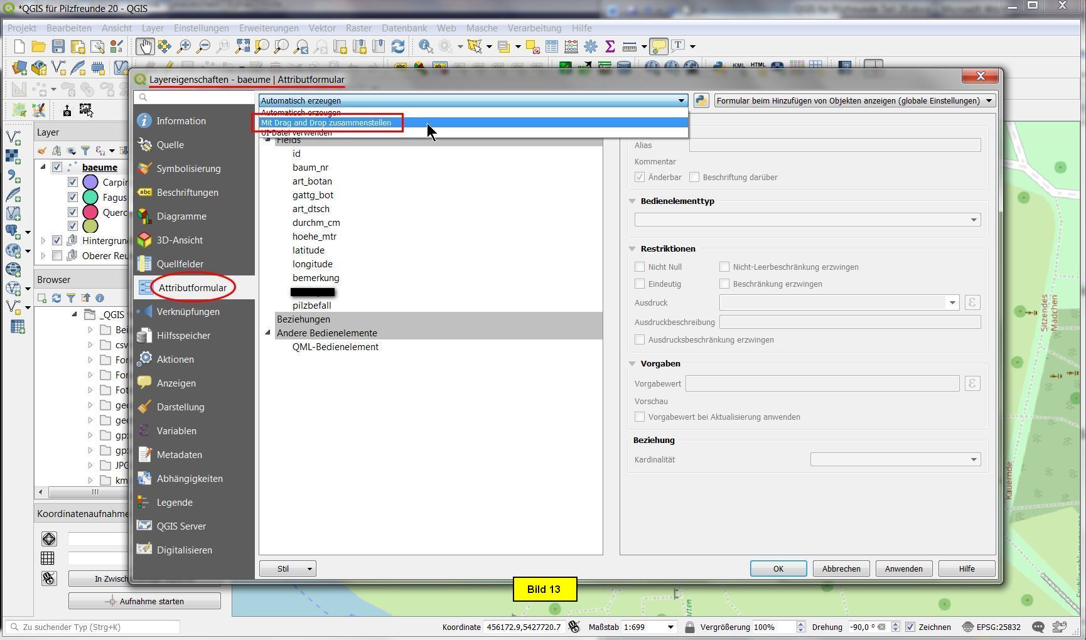Viewport: 1086px width, 640px height.
Task: Collapse the Restriktionen section
Action: click(632, 249)
